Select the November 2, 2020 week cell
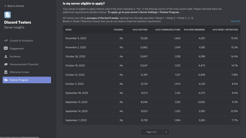246x138 pixels. [x=76, y=47]
